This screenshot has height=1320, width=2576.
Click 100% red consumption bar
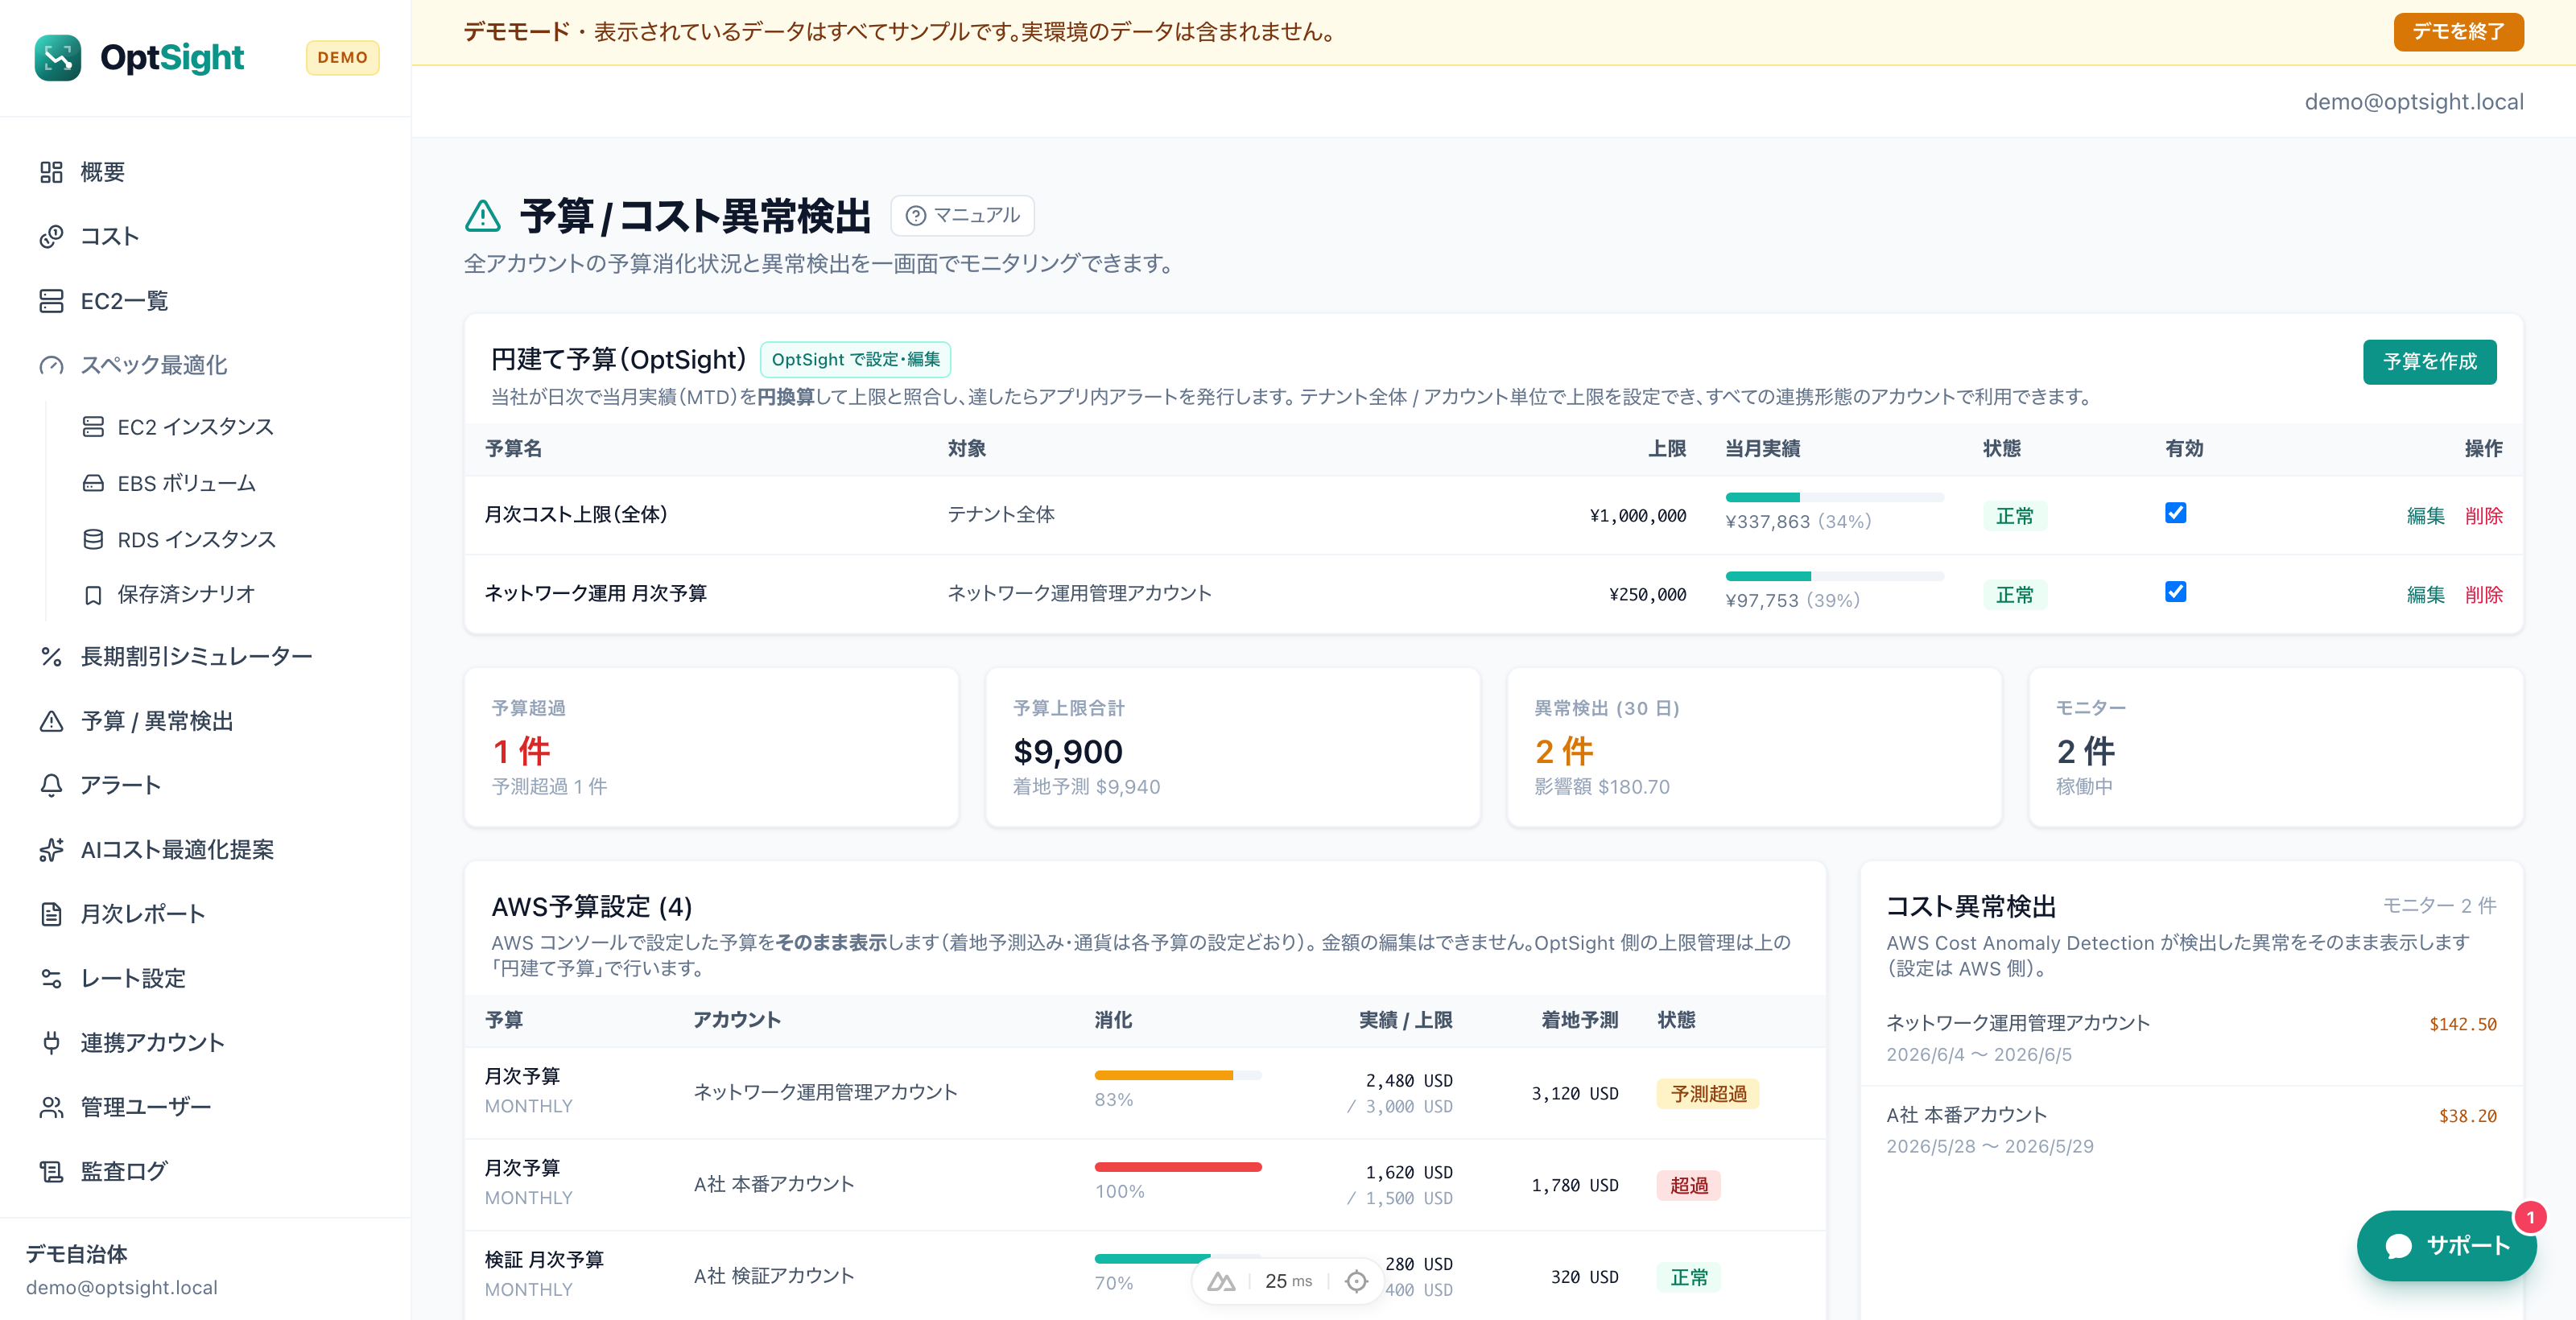point(1177,1168)
